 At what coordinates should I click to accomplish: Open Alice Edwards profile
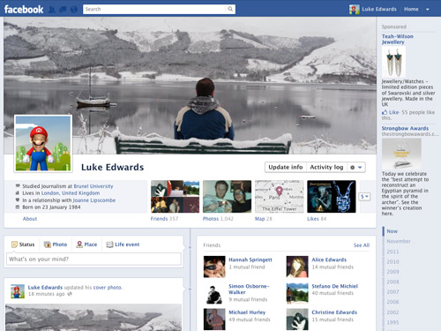tap(329, 260)
